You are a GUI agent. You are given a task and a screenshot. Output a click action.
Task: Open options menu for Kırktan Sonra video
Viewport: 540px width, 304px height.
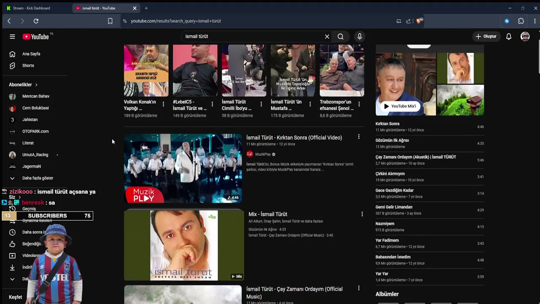click(359, 137)
